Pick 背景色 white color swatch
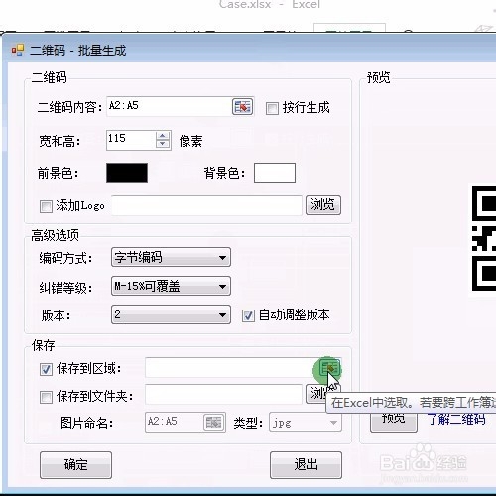Screen dimensions: 496x496 (x=275, y=173)
